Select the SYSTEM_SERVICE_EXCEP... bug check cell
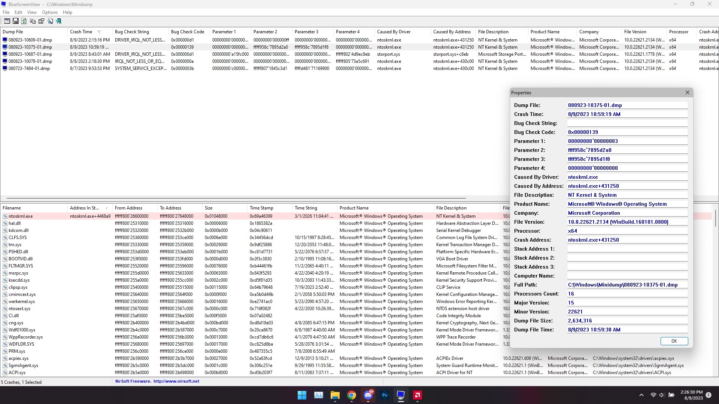 click(x=140, y=68)
